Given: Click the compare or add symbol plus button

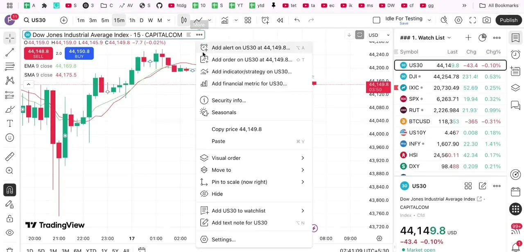Looking at the screenshot, I should (64, 20).
